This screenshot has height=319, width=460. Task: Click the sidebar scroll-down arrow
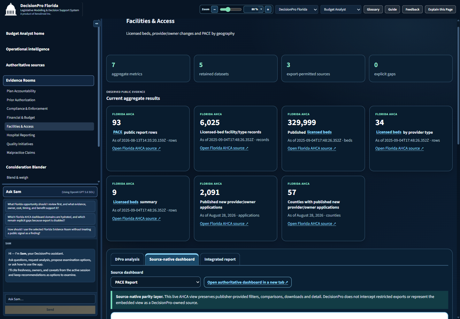(99, 182)
